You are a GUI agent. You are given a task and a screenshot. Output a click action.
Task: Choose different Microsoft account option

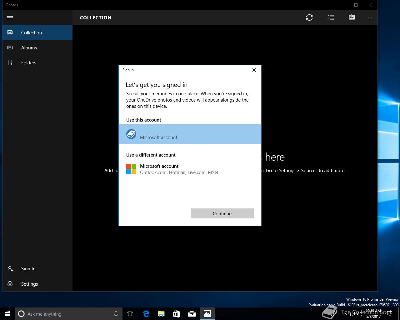pyautogui.click(x=179, y=169)
